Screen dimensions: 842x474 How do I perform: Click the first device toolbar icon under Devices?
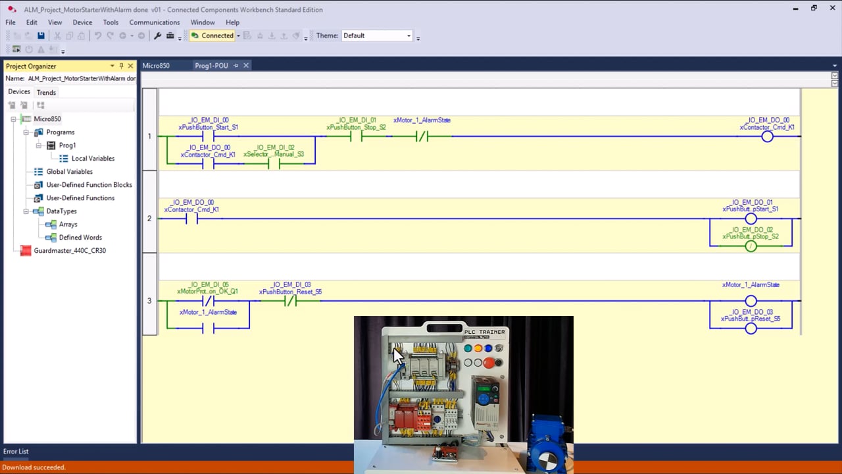(12, 105)
